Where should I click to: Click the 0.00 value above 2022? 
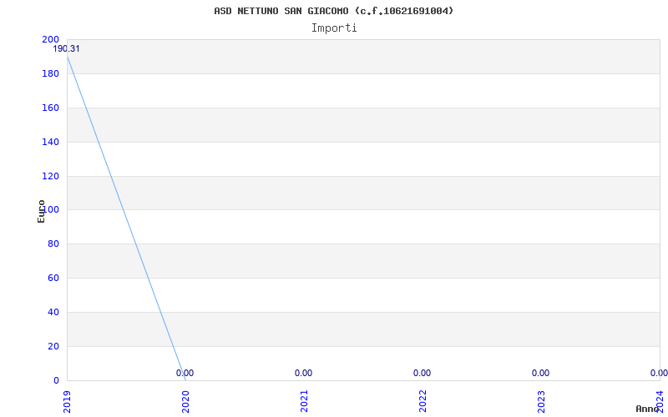[422, 373]
